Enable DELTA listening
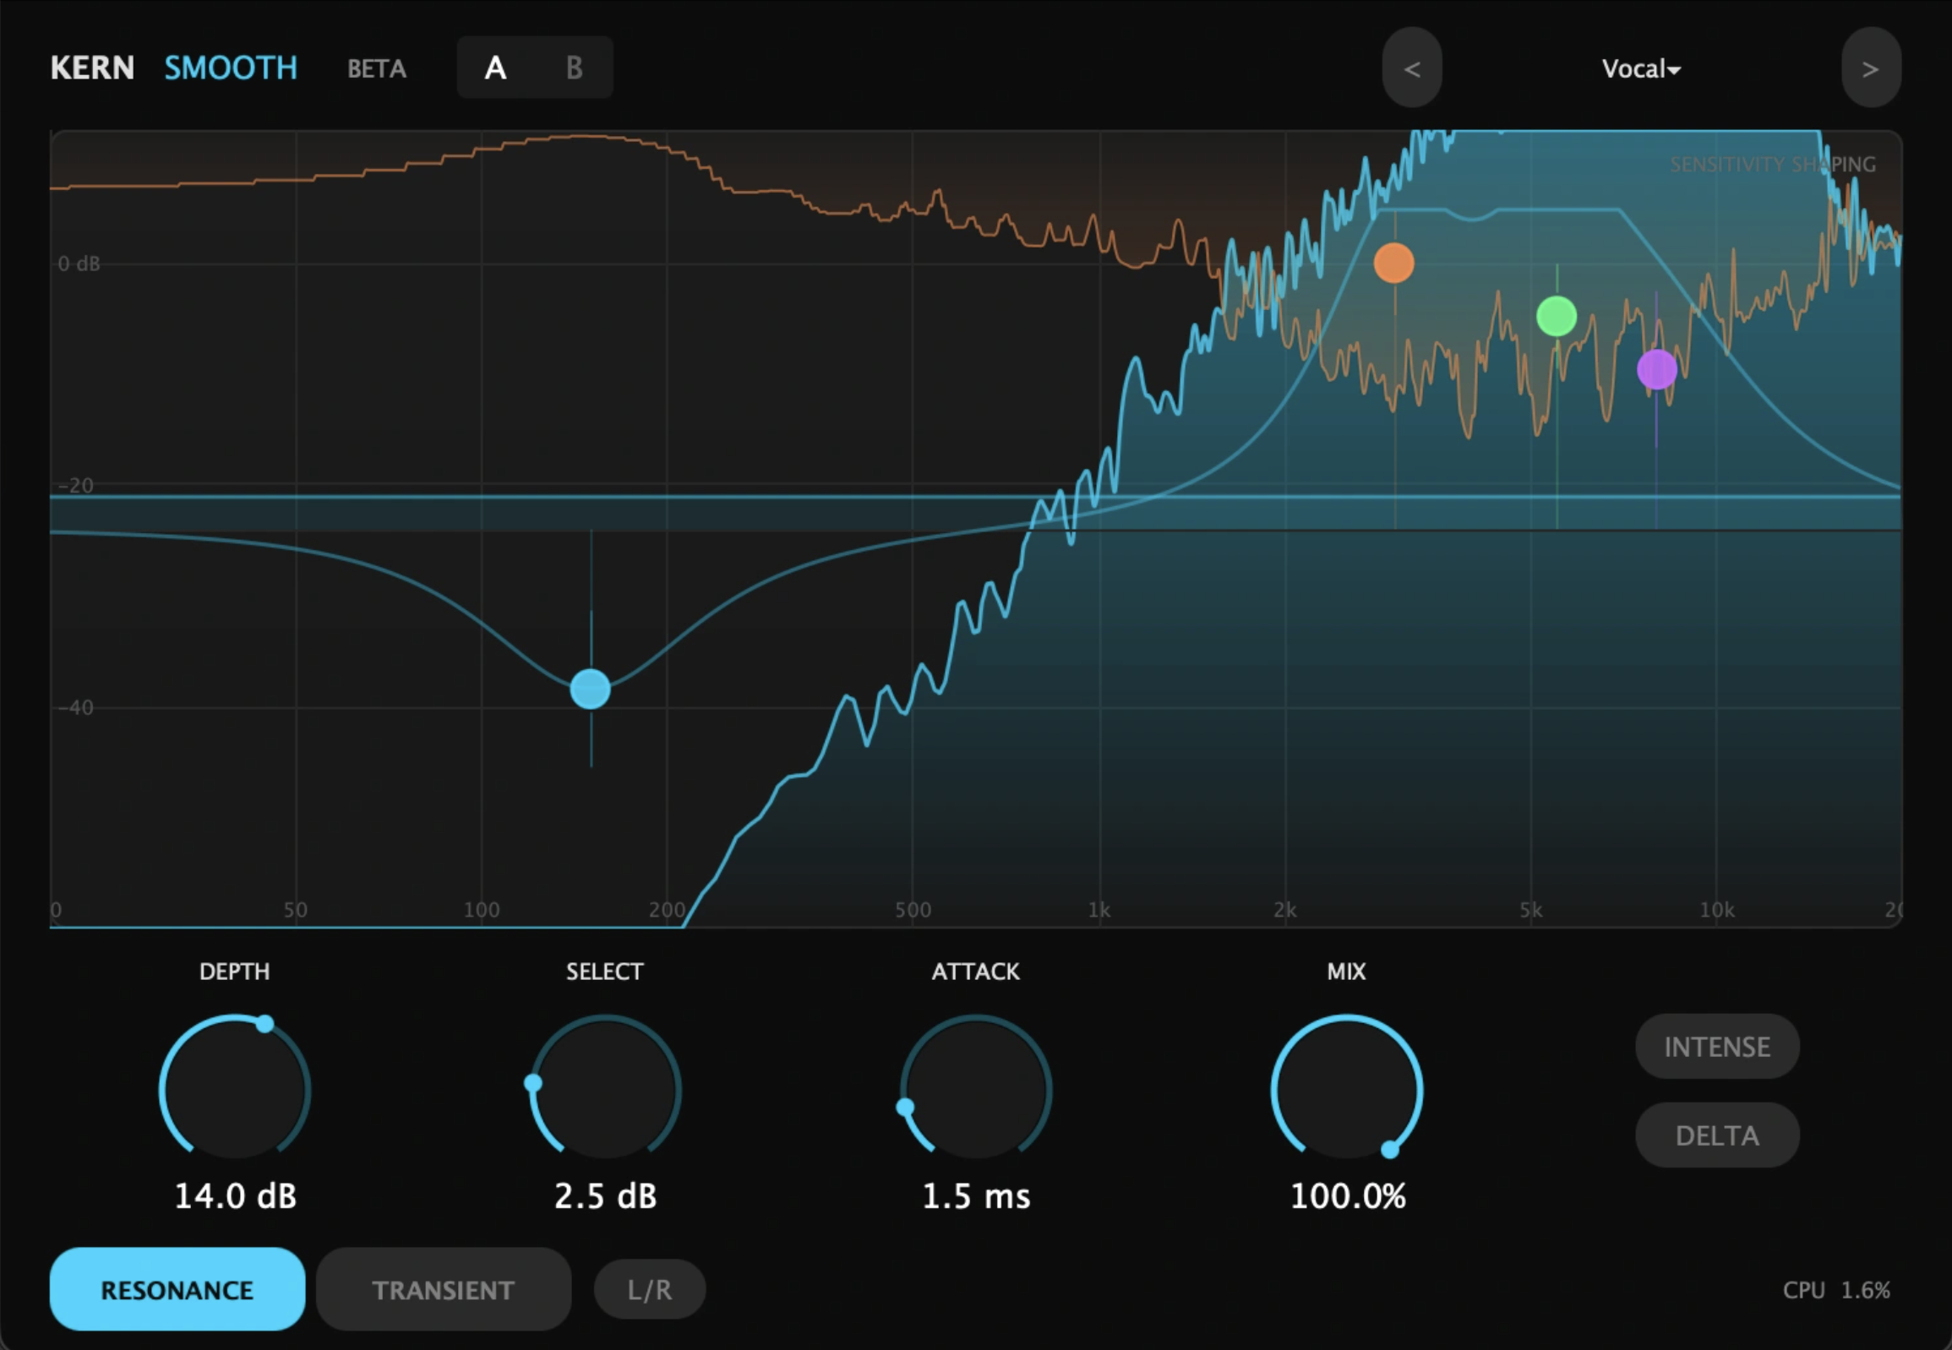The height and width of the screenshot is (1350, 1952). [x=1717, y=1135]
